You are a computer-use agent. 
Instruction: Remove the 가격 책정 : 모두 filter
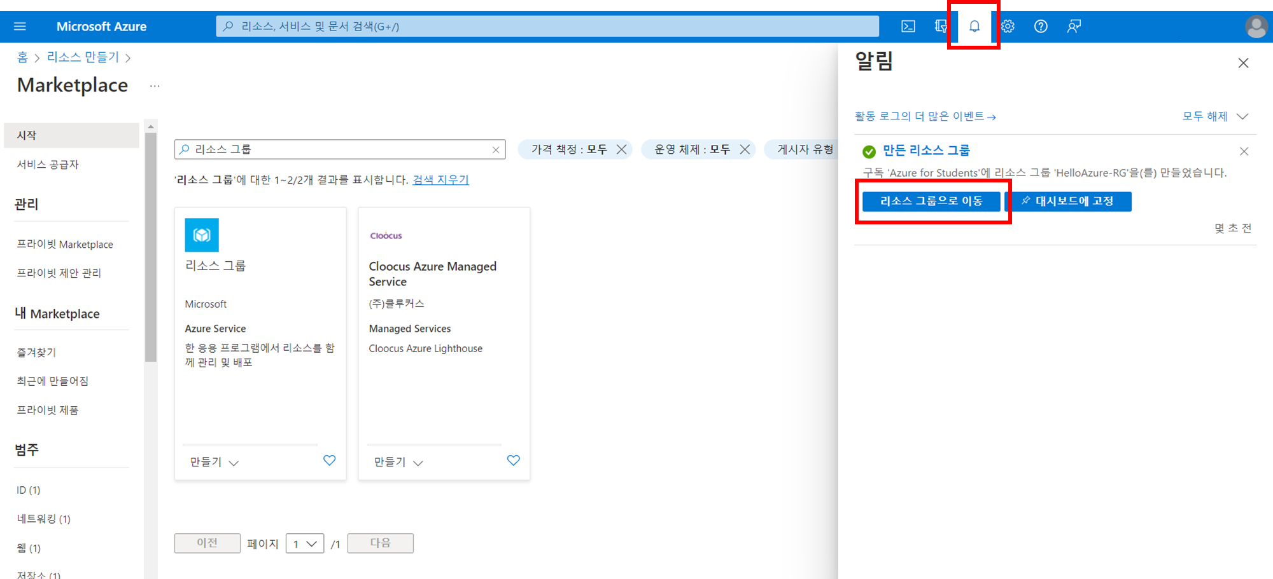(x=622, y=149)
